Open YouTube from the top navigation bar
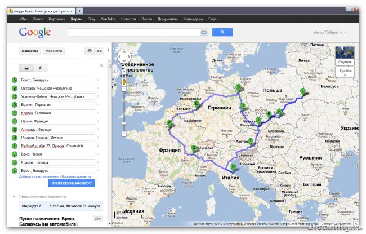 pos(108,19)
